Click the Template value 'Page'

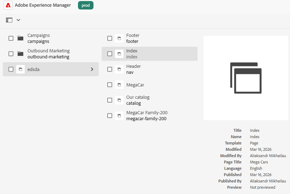(254, 143)
